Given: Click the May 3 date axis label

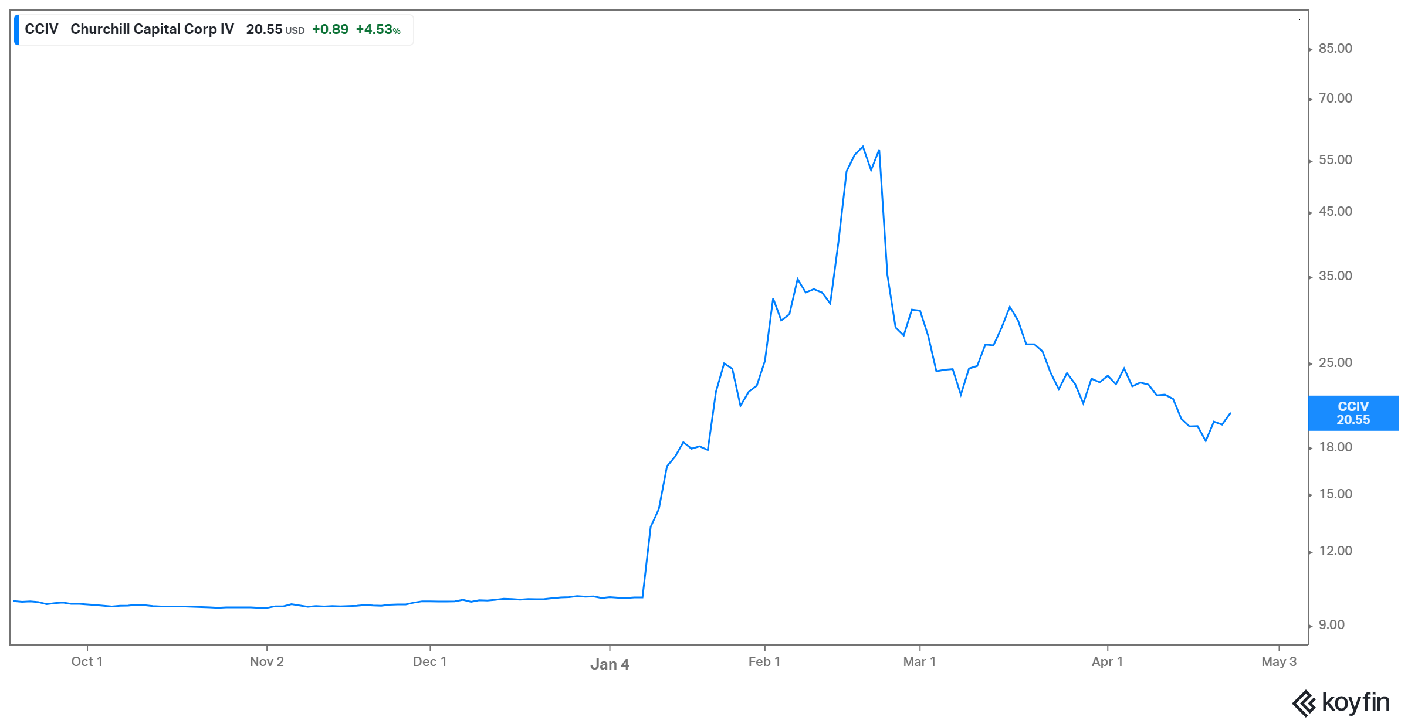Looking at the screenshot, I should (x=1279, y=661).
